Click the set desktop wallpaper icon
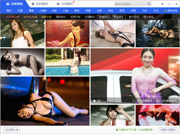The width and height of the screenshot is (180, 134). point(158,101)
